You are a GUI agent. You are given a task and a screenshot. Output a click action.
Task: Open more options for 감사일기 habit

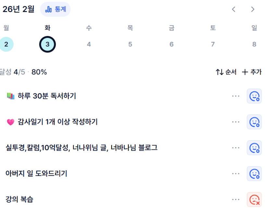click(x=236, y=122)
